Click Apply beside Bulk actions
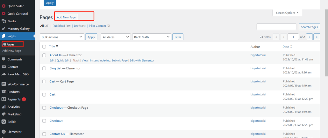Image resolution: width=328 pixels, height=138 pixels. coord(91,37)
